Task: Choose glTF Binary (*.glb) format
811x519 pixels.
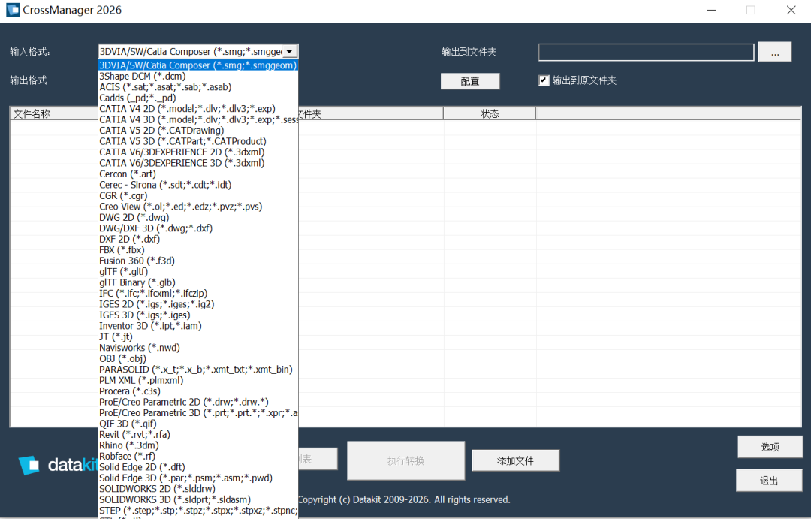Action: coord(198,282)
